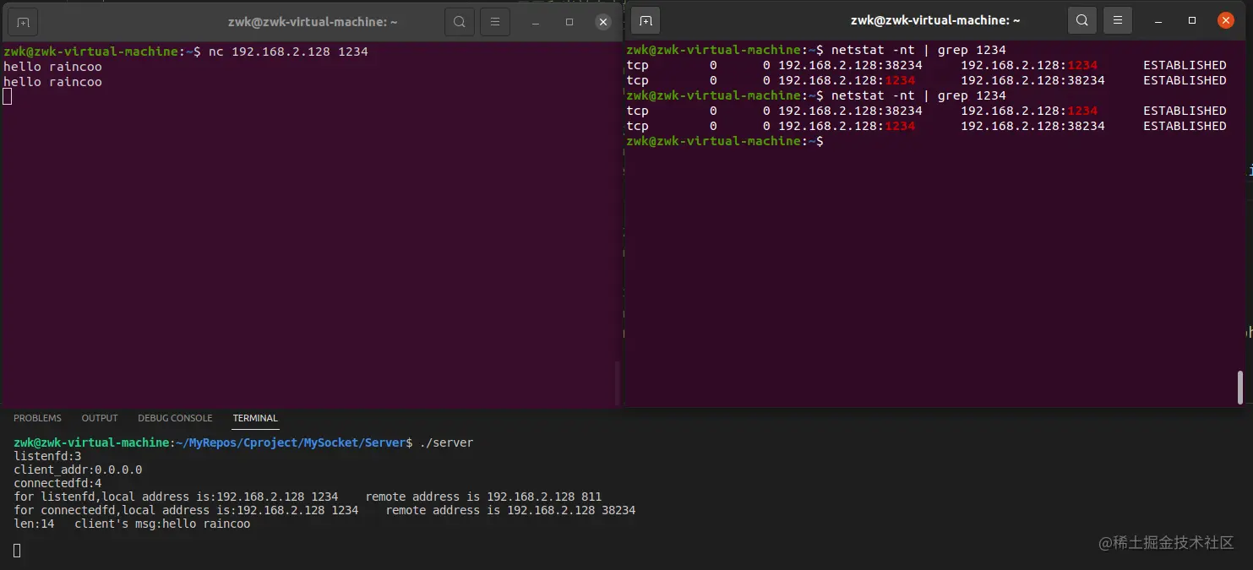Click search icon in left terminal window
1253x570 pixels.
click(459, 22)
